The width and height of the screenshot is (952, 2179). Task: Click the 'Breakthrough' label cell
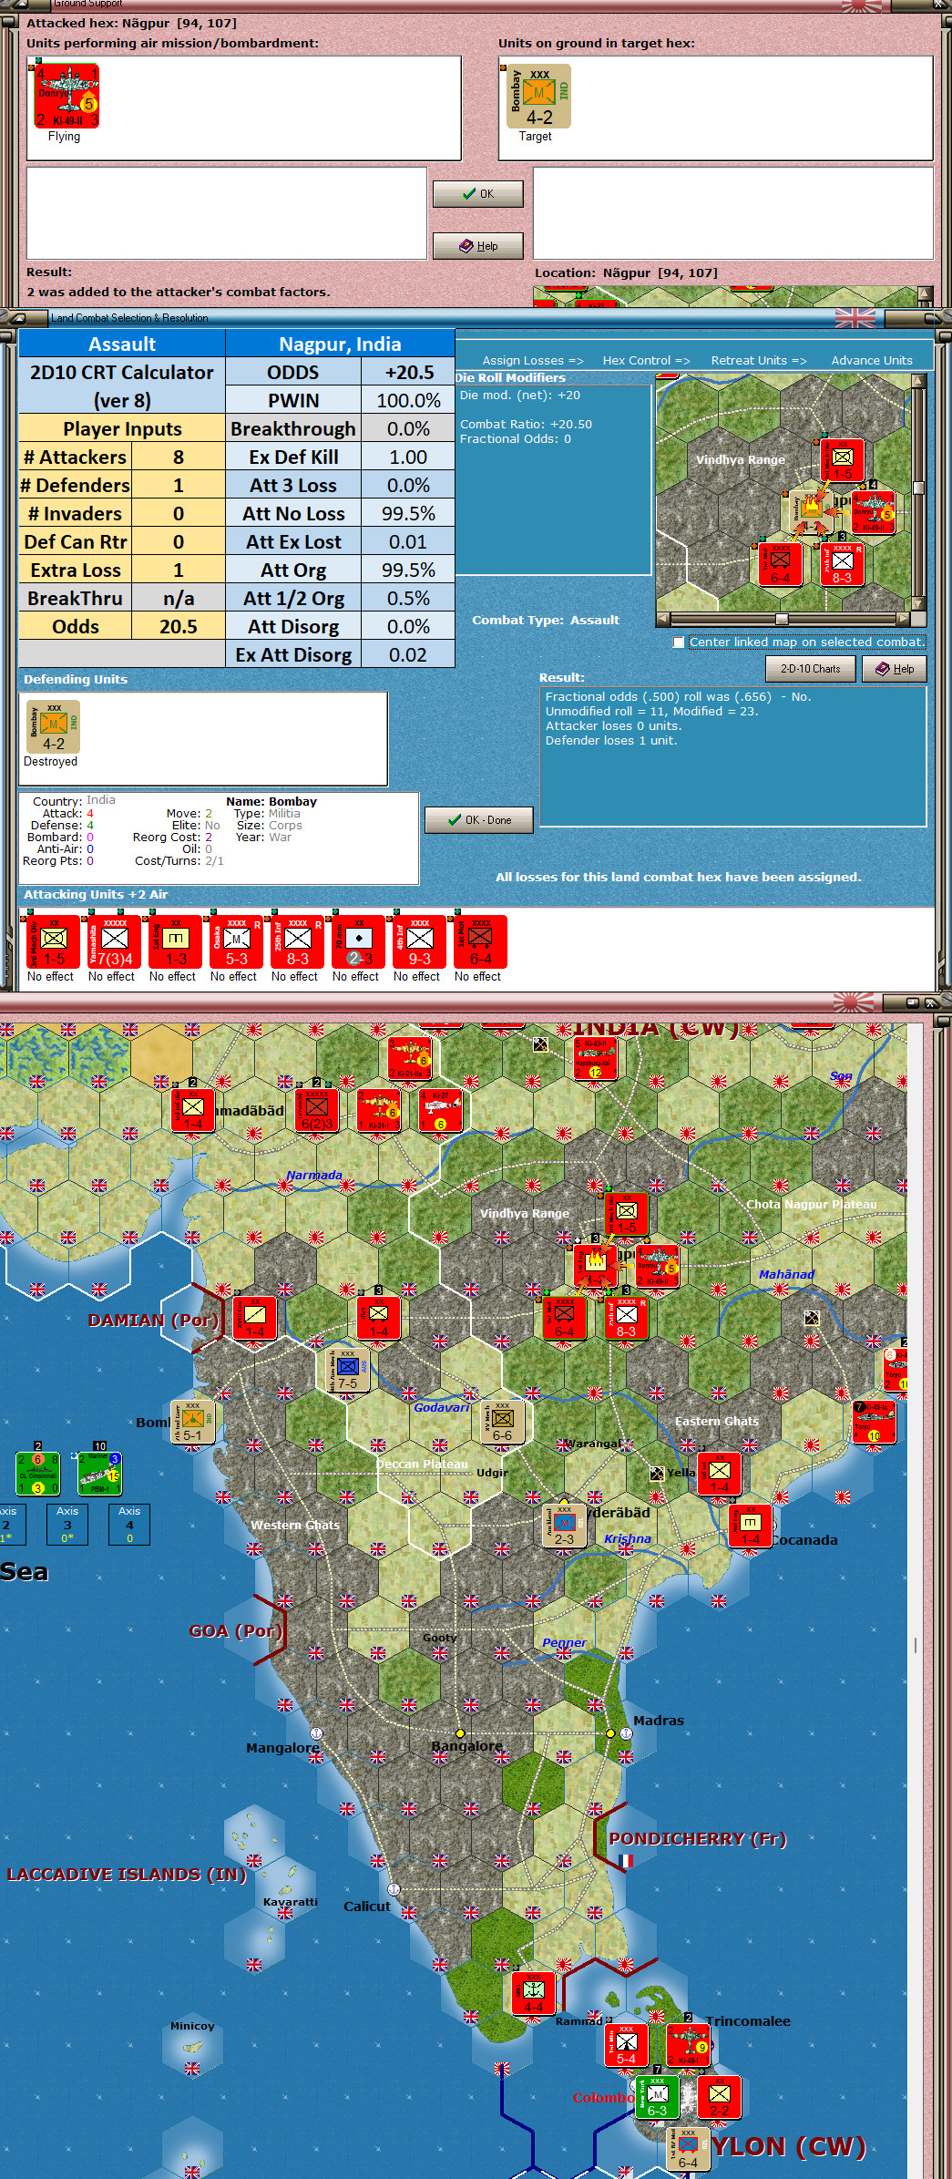click(x=293, y=428)
